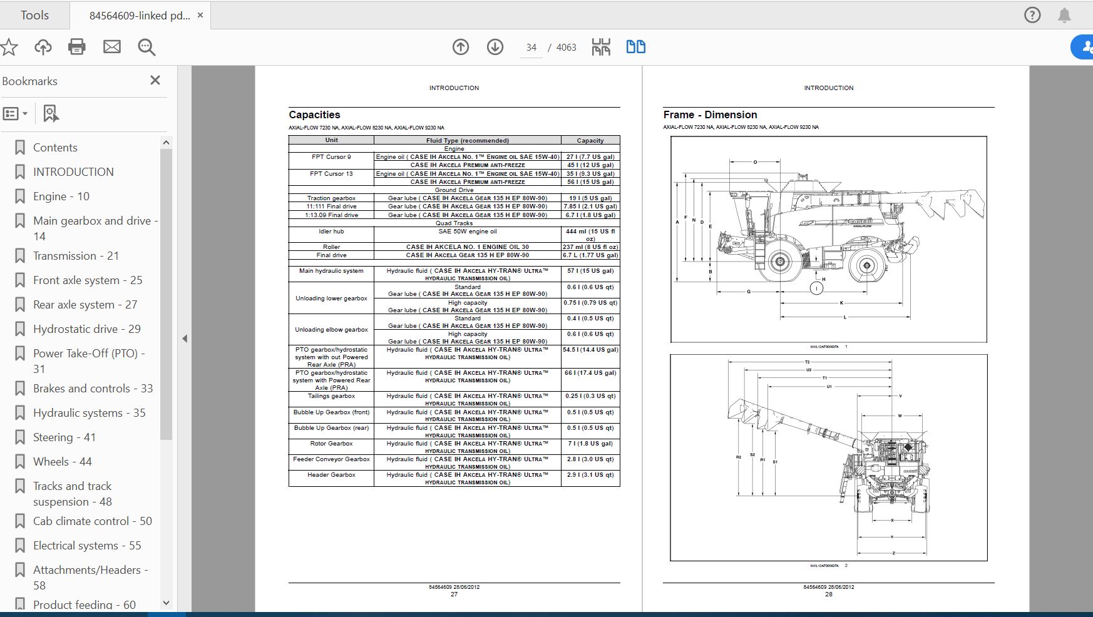Click the add new bookmark icon
This screenshot has height=617, width=1093.
click(x=51, y=114)
